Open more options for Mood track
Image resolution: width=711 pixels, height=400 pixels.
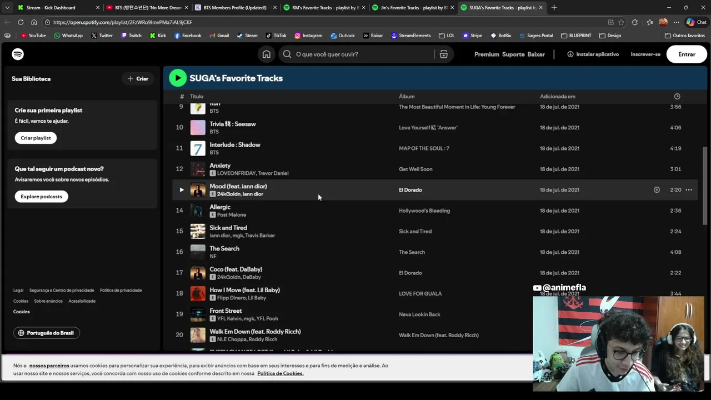click(689, 190)
